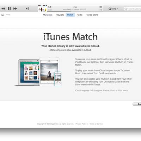Click the -1:19 remaining time
This screenshot has width=141, height=141.
tap(100, 10)
